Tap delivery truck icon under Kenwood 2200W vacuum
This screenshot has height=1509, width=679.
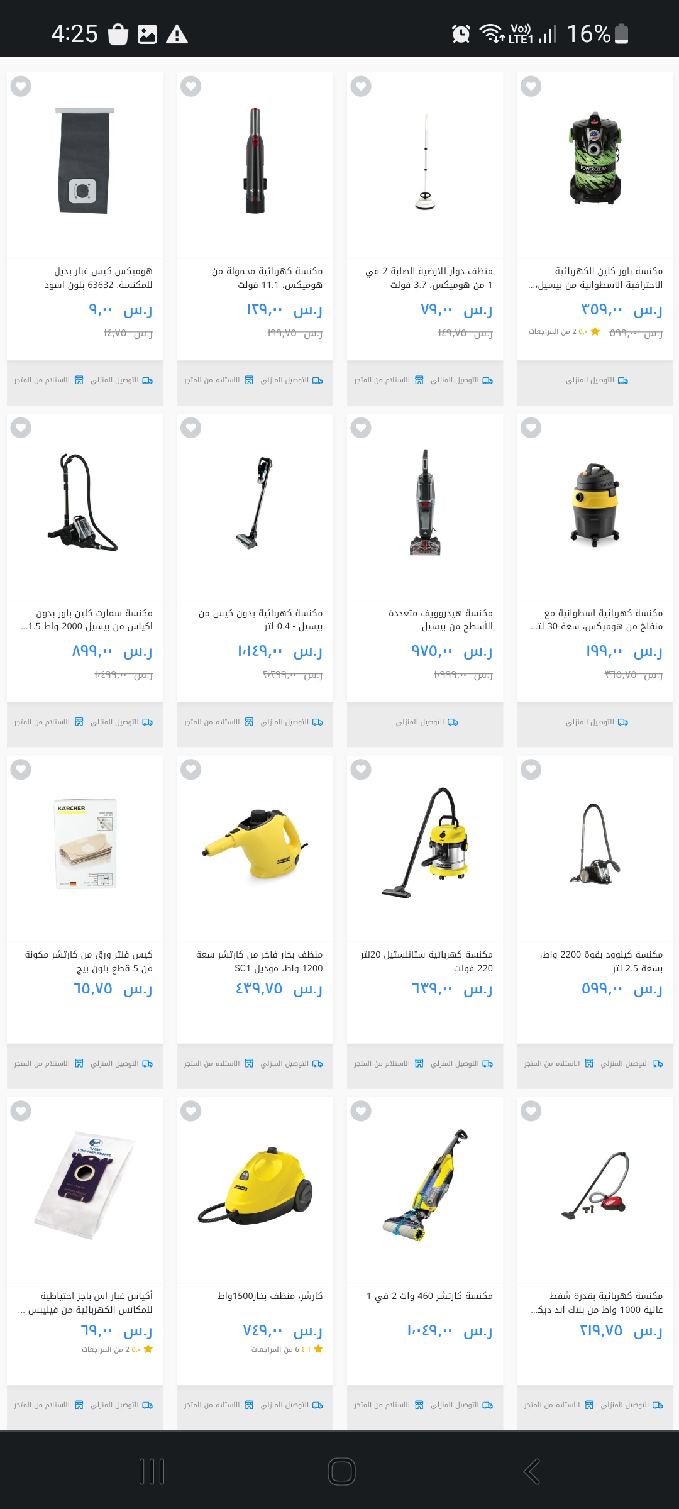(x=658, y=1064)
